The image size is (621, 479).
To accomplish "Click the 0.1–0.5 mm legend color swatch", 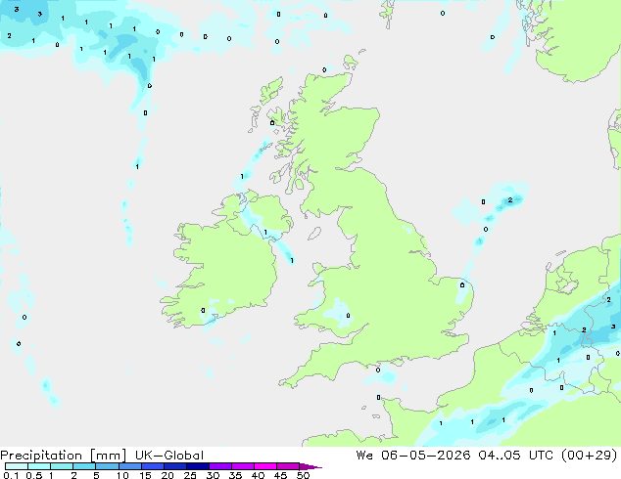I will (17, 466).
